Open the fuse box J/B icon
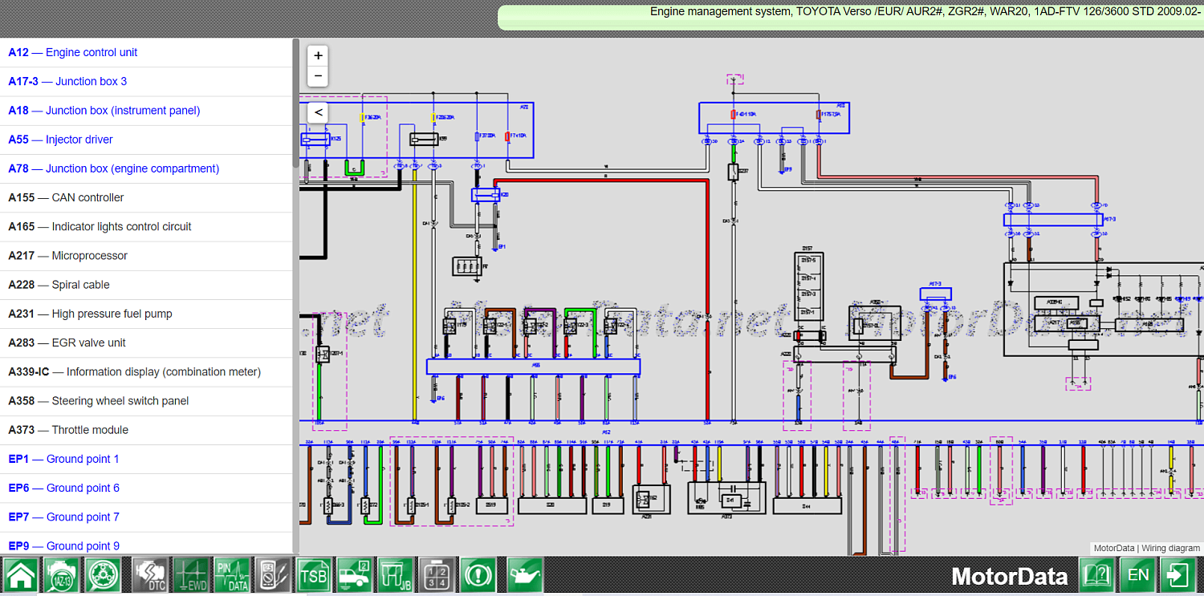Screen dimensions: 1204x596 (394, 575)
